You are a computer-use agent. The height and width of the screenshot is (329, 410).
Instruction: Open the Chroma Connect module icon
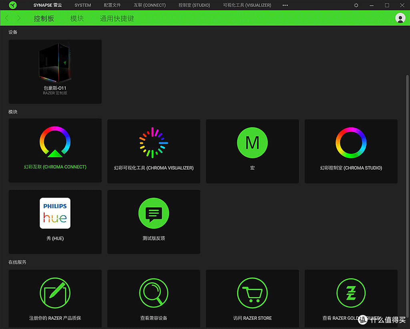tap(55, 141)
